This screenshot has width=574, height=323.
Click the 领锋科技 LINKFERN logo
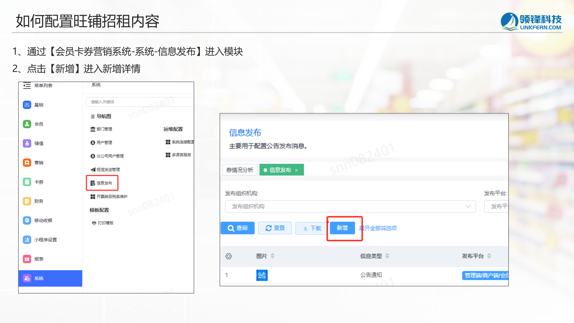(x=531, y=22)
